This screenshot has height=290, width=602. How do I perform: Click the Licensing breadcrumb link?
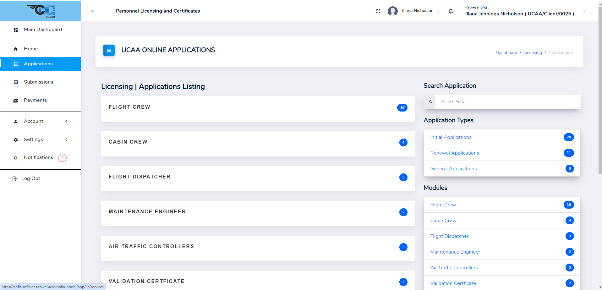pos(533,53)
